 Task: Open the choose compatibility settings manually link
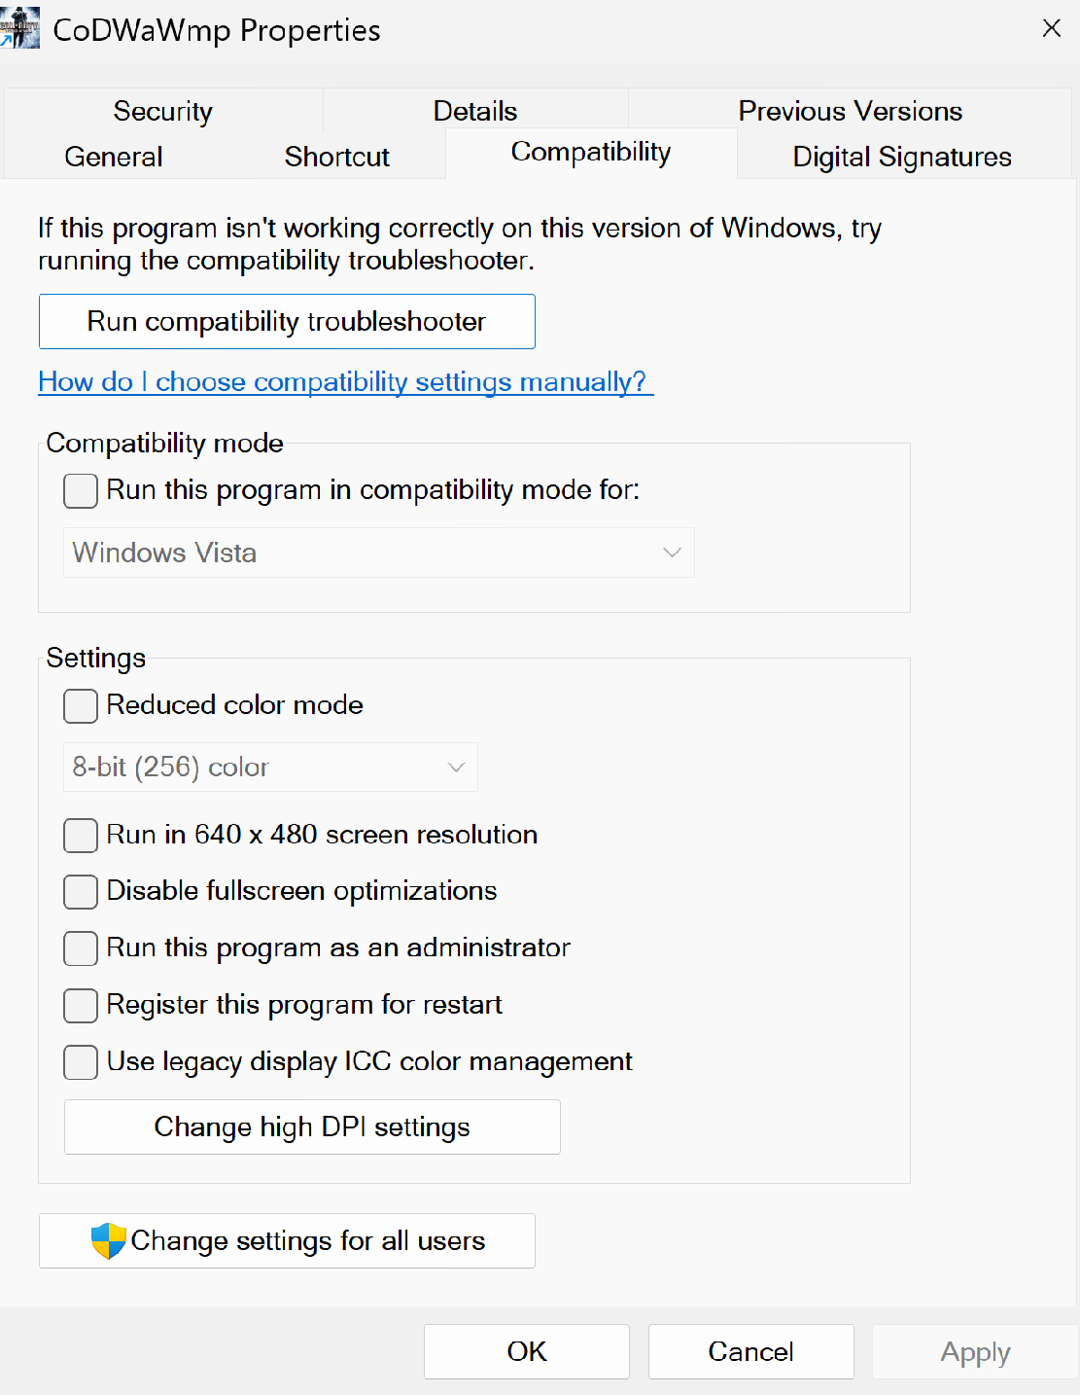342,381
